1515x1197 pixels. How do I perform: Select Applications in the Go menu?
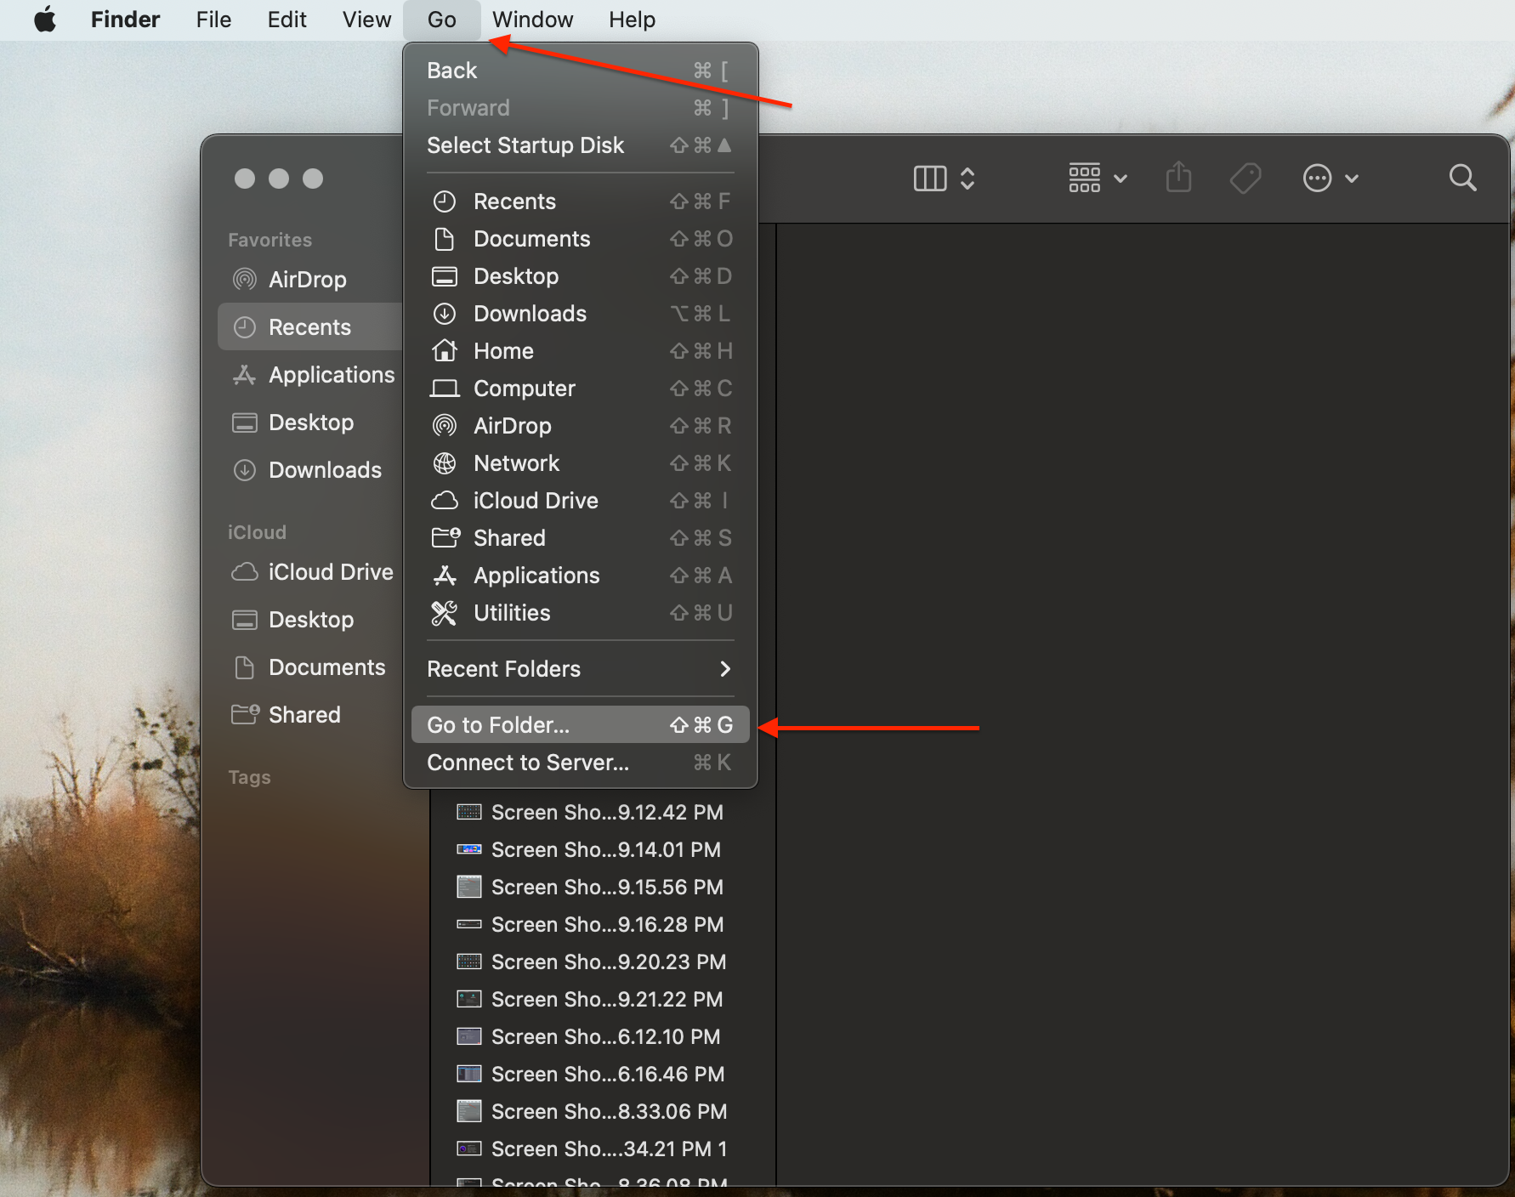click(581, 576)
